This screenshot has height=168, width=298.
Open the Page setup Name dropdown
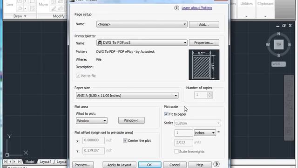click(142, 24)
